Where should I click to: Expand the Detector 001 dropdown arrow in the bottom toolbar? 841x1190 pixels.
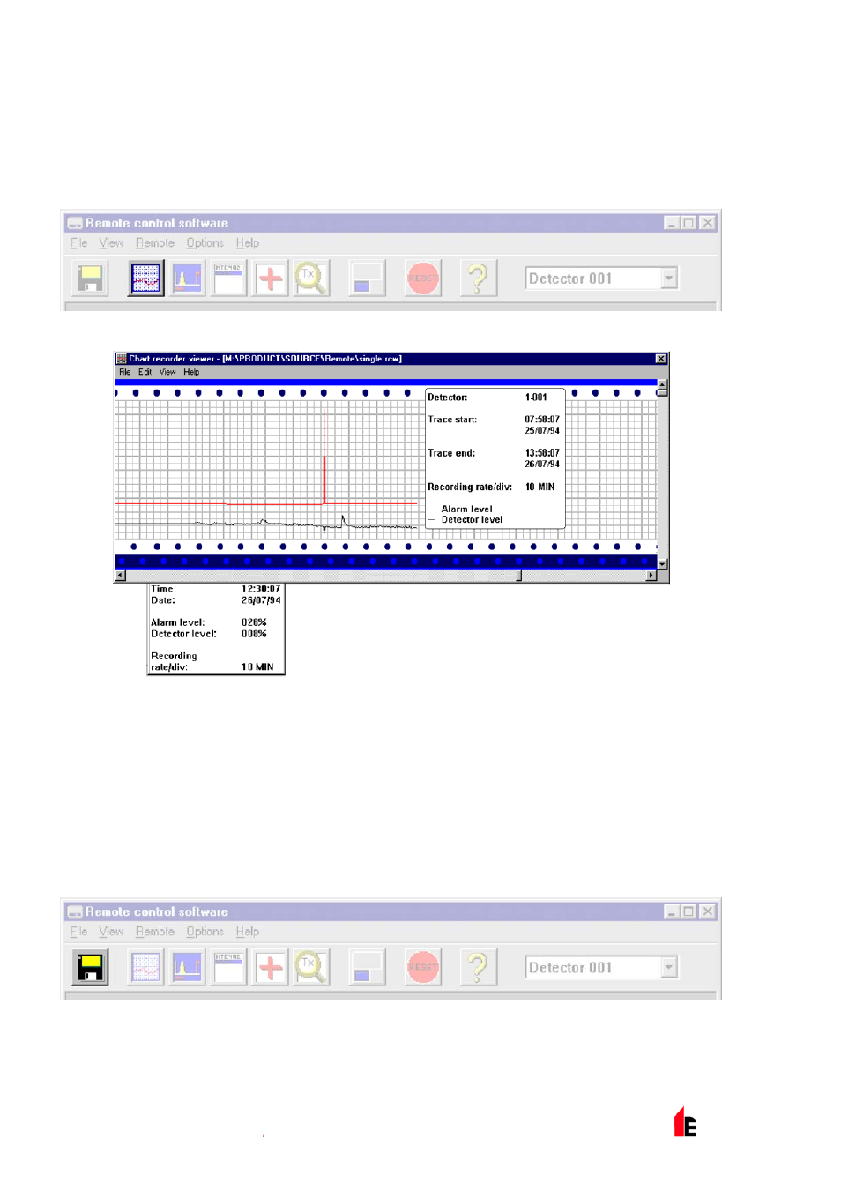669,968
